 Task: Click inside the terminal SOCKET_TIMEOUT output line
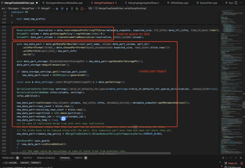click(22, 163)
